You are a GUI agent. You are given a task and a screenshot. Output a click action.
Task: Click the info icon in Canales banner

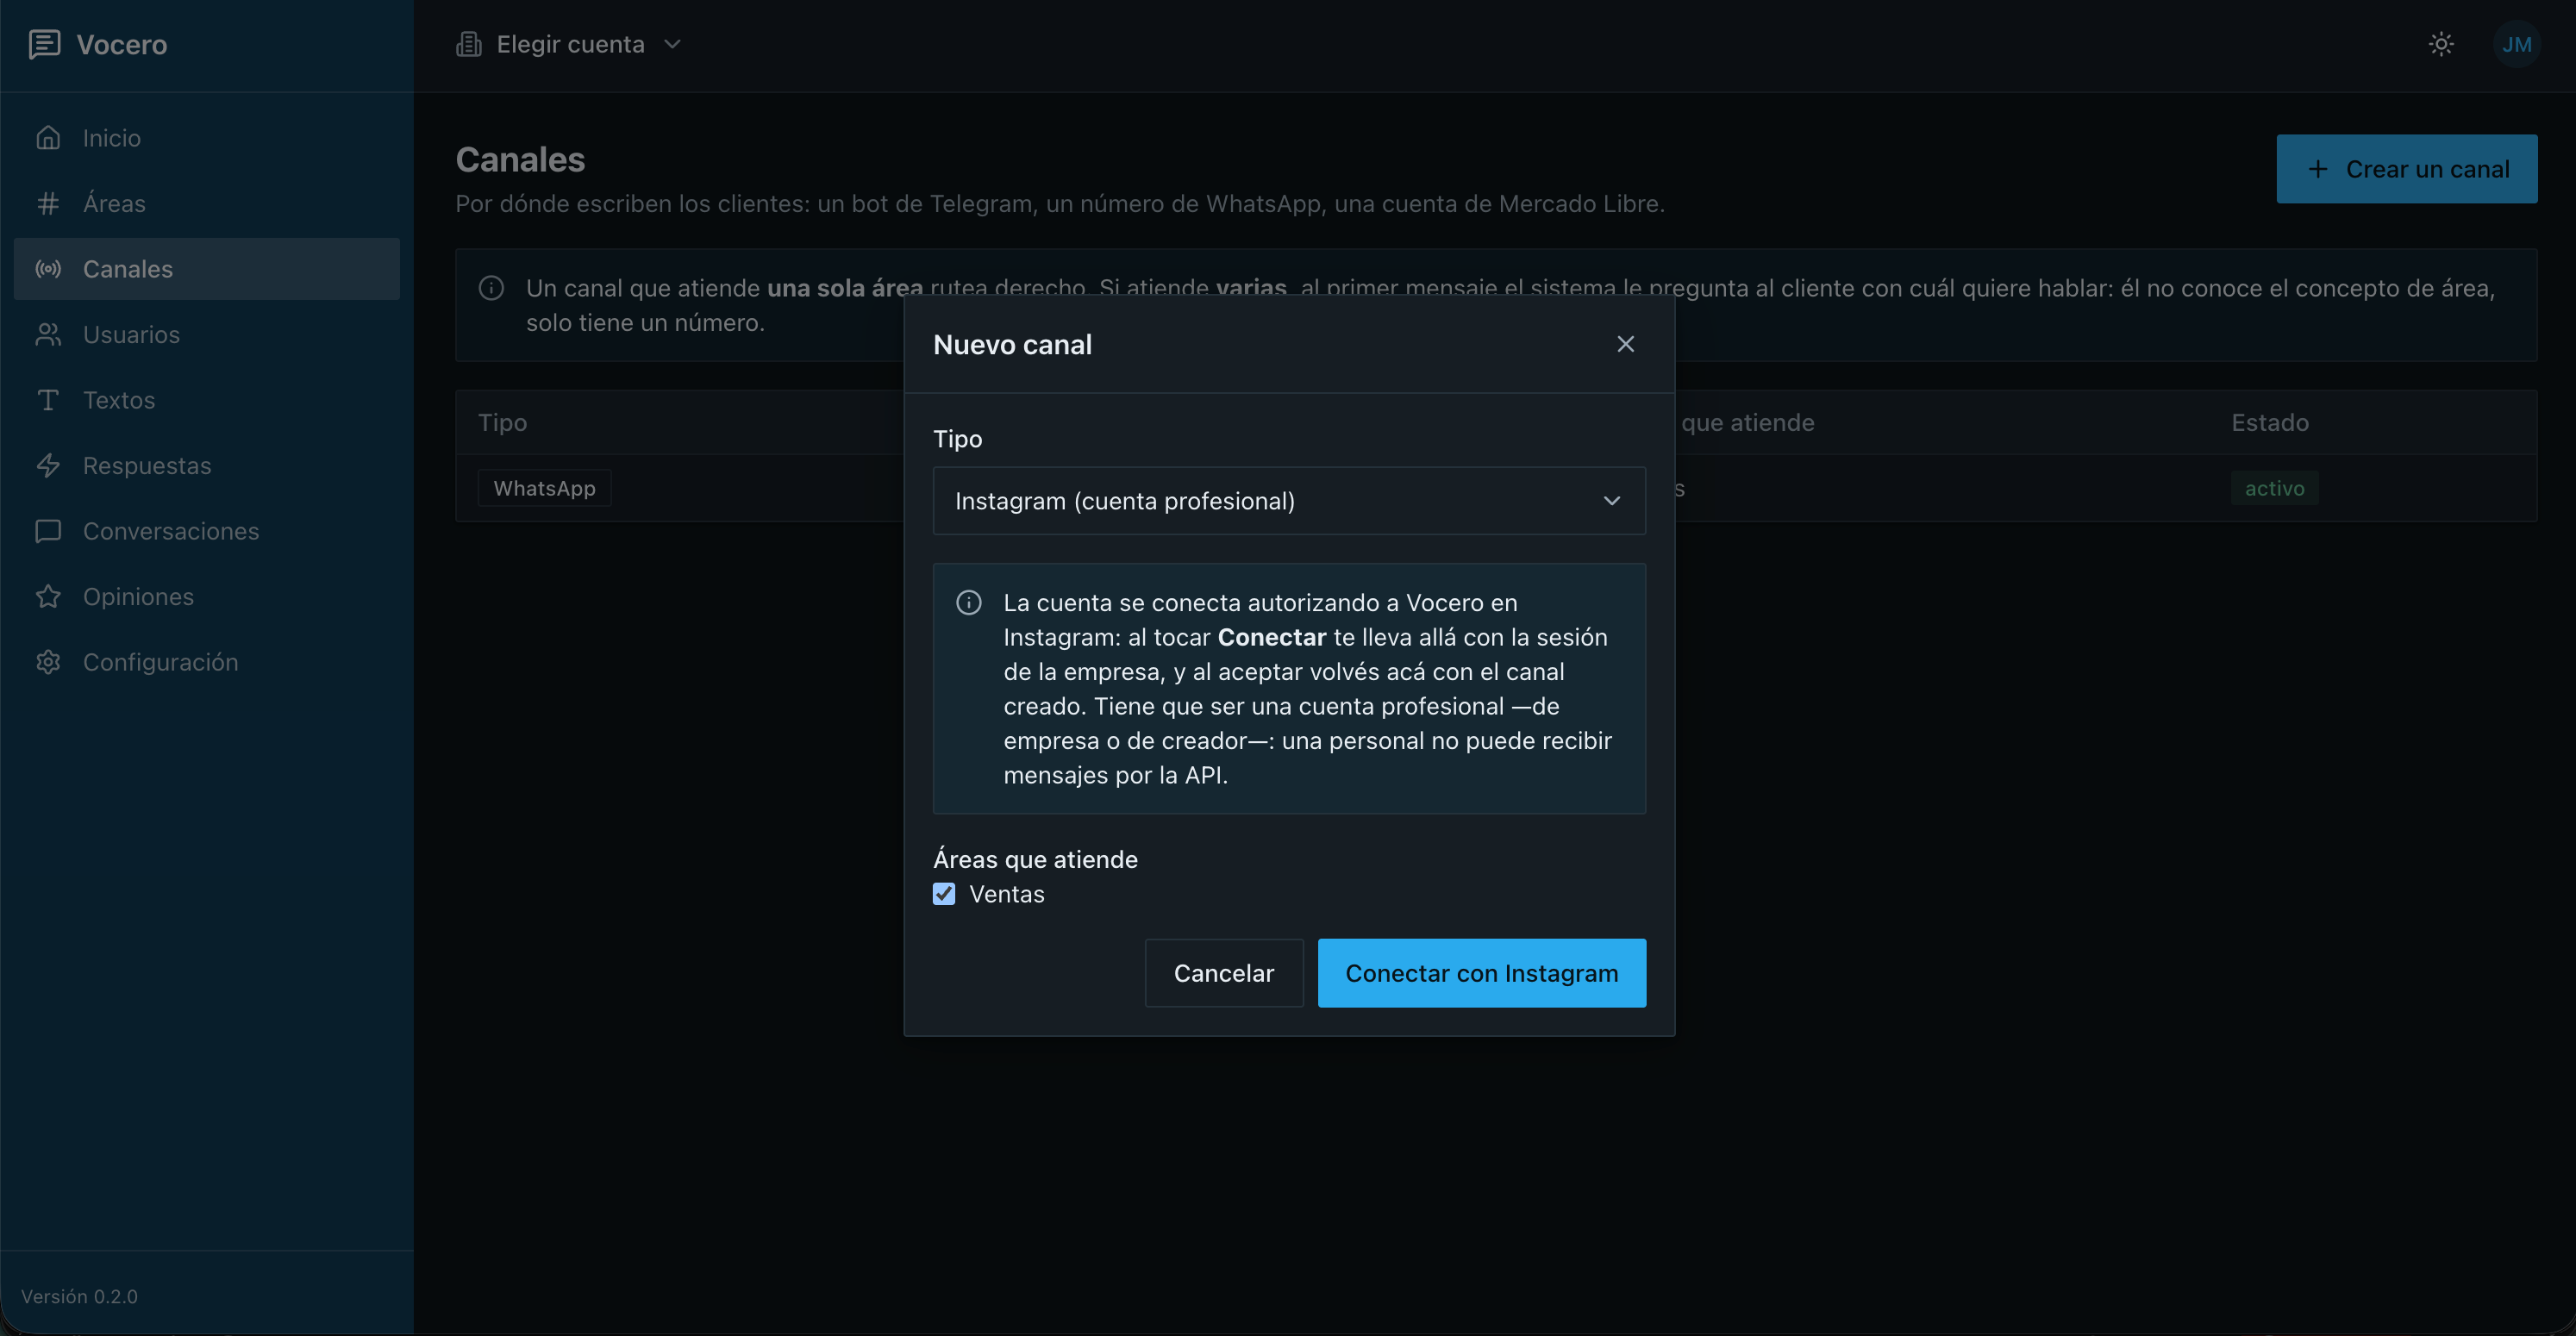click(x=491, y=288)
